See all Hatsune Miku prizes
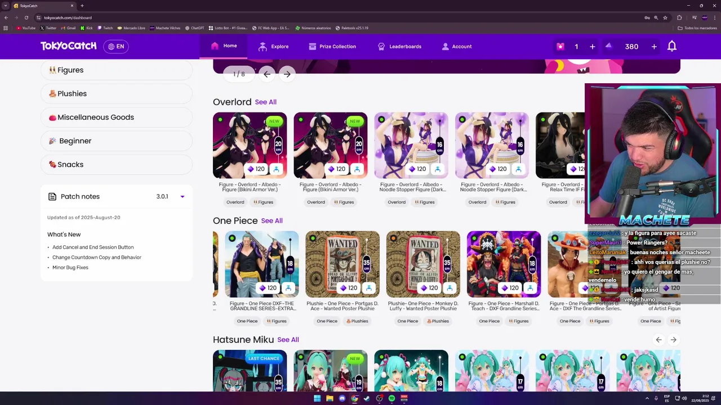Image resolution: width=721 pixels, height=405 pixels. [x=288, y=340]
